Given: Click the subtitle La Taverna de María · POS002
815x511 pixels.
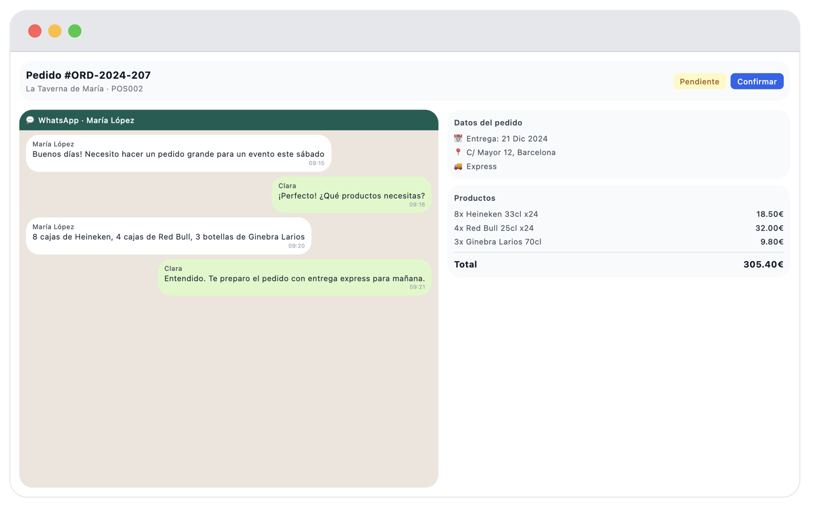Looking at the screenshot, I should coord(84,89).
